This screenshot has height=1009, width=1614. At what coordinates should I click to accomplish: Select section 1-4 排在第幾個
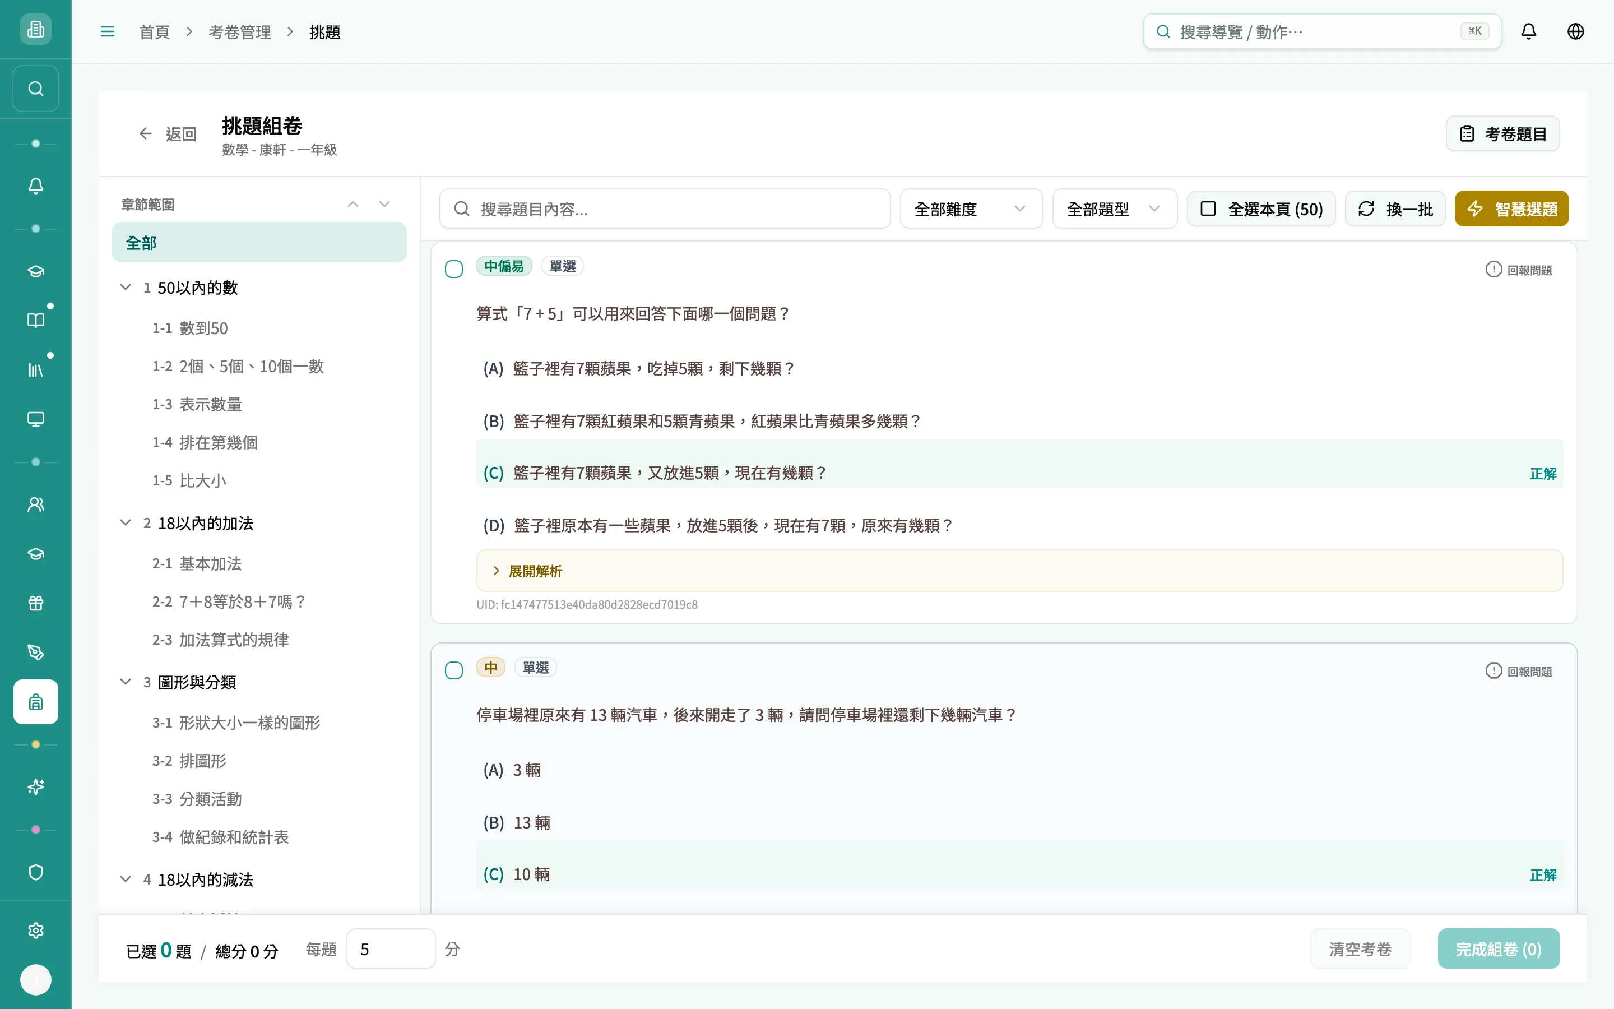tap(205, 442)
